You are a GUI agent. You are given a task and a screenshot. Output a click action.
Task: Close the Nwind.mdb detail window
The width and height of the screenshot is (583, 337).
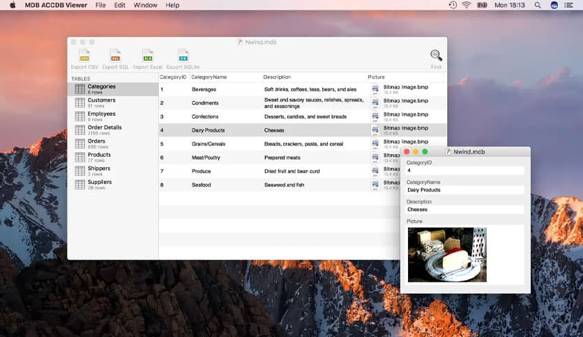[407, 152]
